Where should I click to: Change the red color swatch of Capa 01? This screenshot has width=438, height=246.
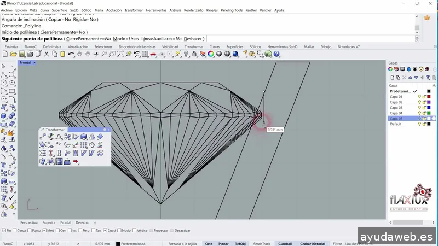(429, 97)
